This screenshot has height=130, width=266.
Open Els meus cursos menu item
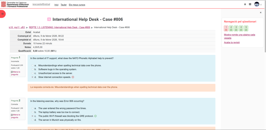pos(77,5)
